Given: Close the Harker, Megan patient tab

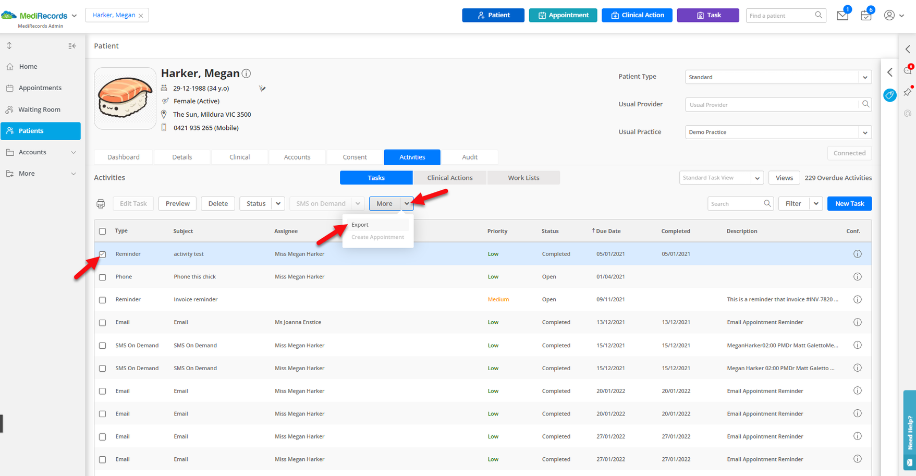Looking at the screenshot, I should click(x=141, y=16).
